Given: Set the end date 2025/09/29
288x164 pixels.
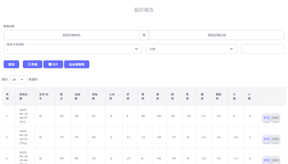Looking at the screenshot, I should point(217,35).
